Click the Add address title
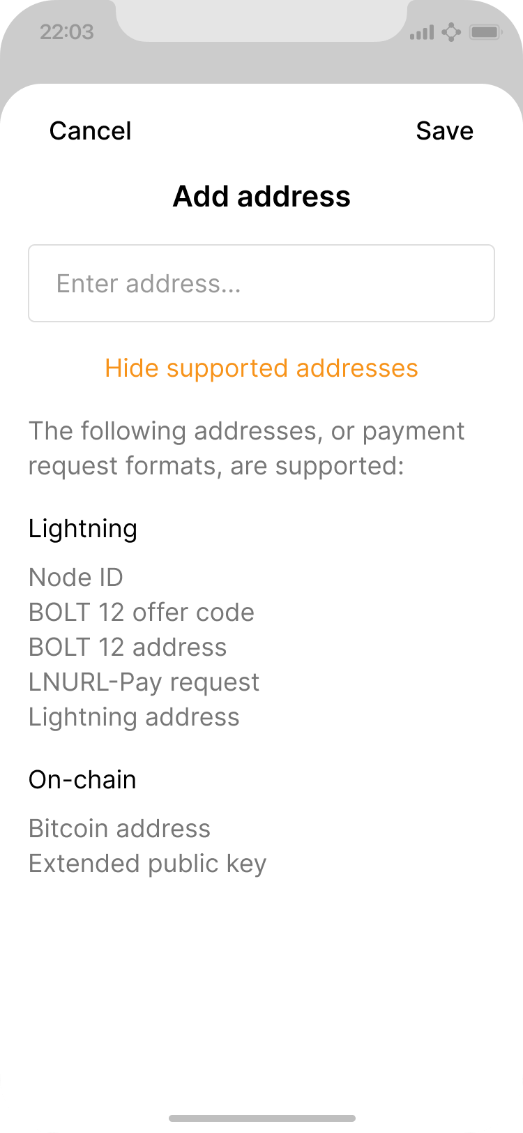The height and width of the screenshot is (1133, 523). (x=261, y=196)
